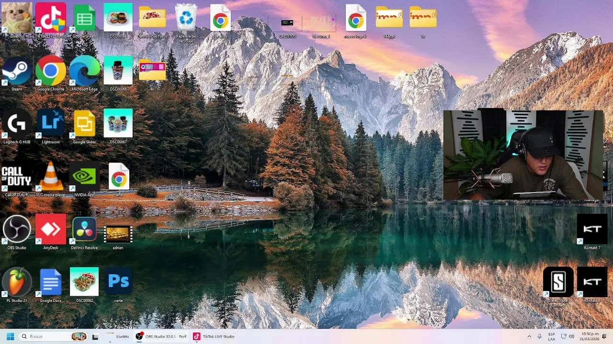Launch Lightroom from the desktop
This screenshot has width=613, height=344.
[50, 127]
